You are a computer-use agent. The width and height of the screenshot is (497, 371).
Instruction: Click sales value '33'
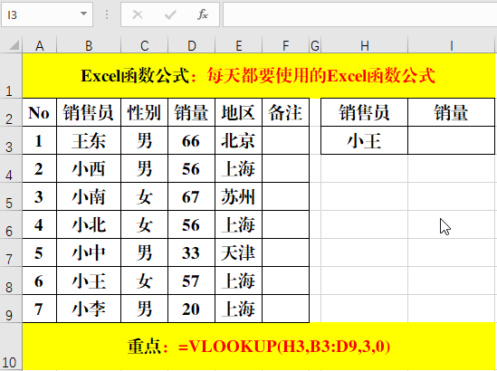pyautogui.click(x=191, y=252)
